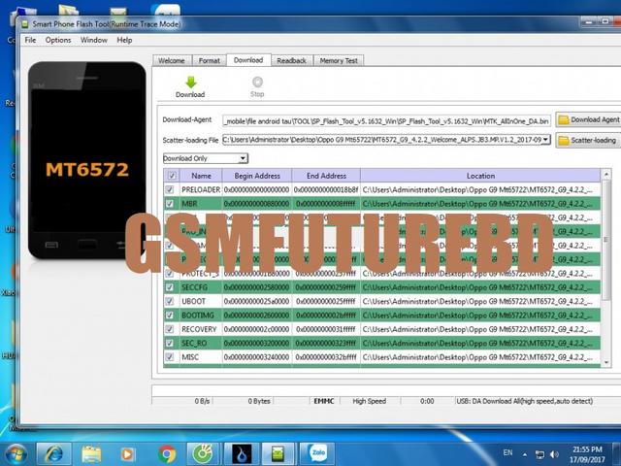621x466 pixels.
Task: Click the Scatter-loading folder button
Action: pos(589,140)
